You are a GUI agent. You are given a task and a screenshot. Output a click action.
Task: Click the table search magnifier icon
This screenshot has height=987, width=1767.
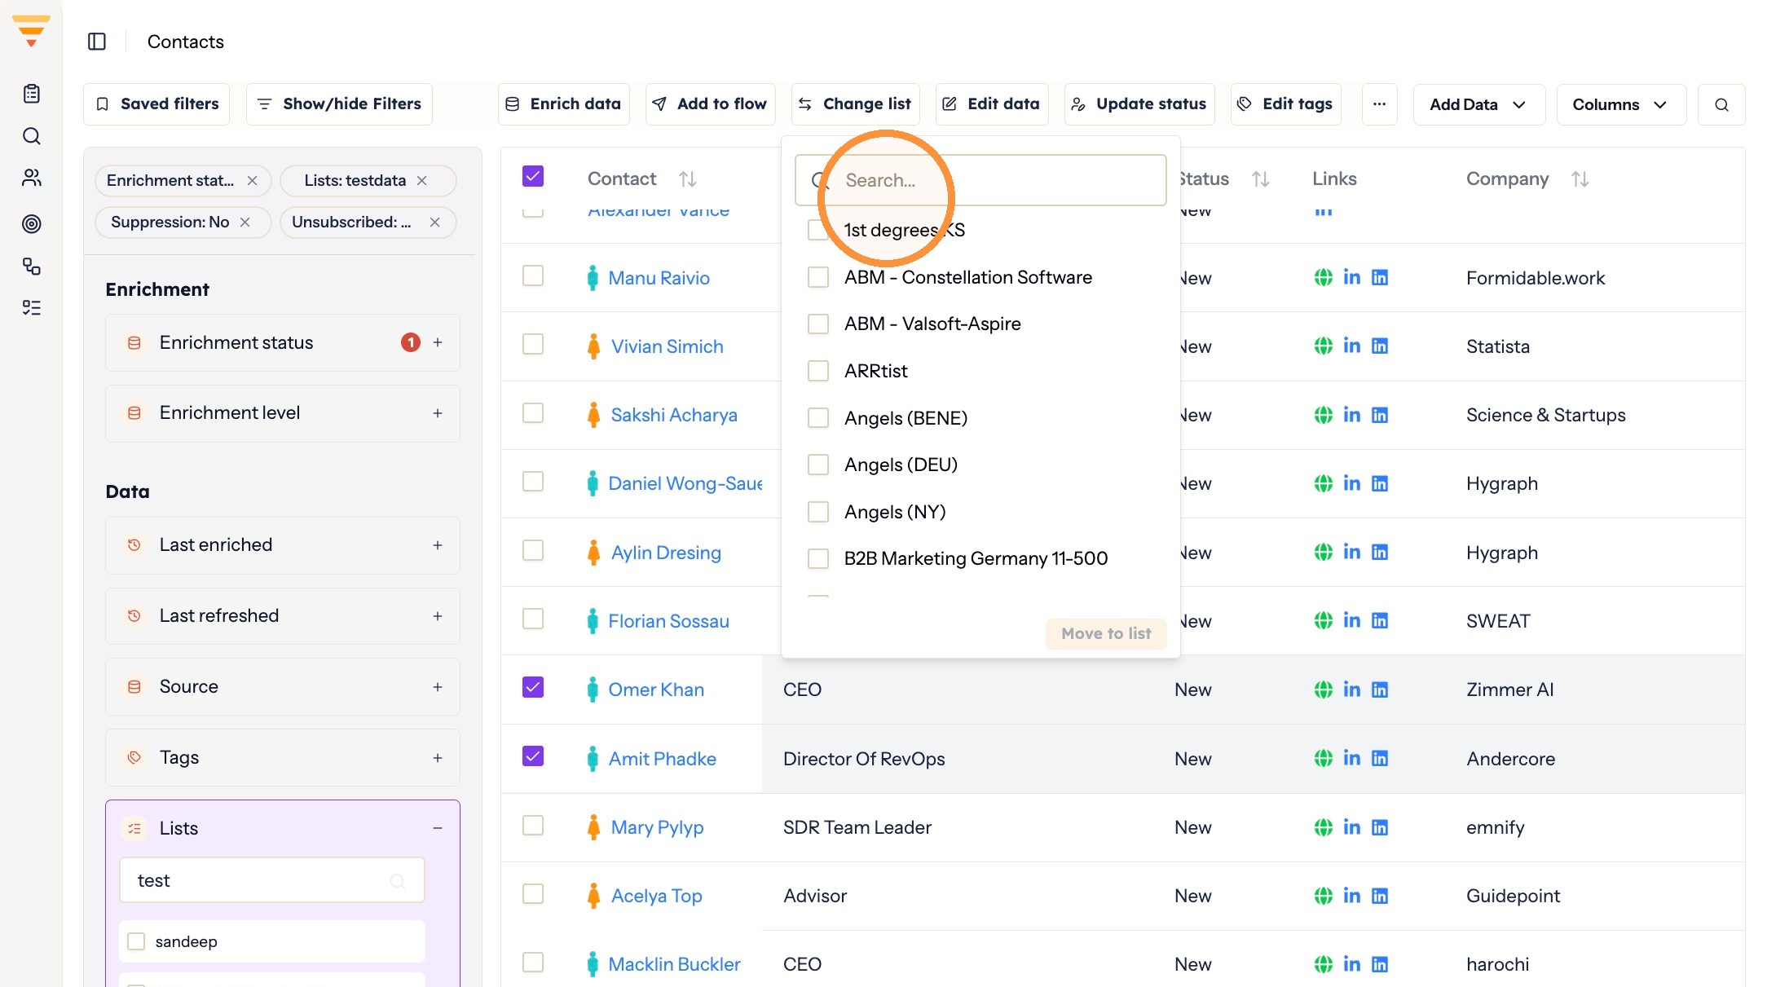(x=1721, y=104)
